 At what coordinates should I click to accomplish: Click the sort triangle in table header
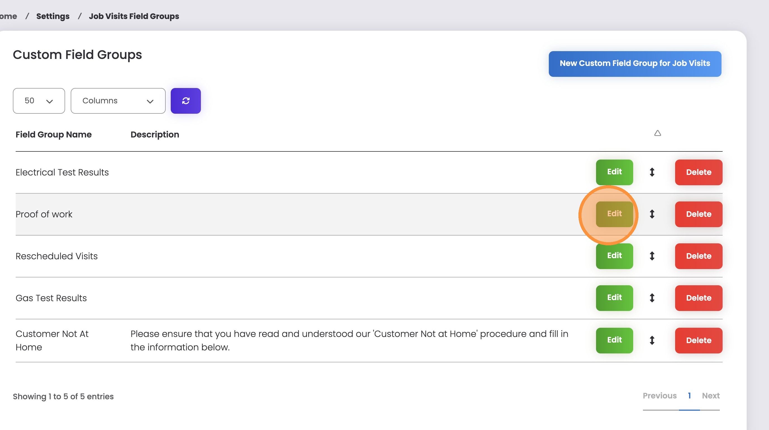[657, 133]
